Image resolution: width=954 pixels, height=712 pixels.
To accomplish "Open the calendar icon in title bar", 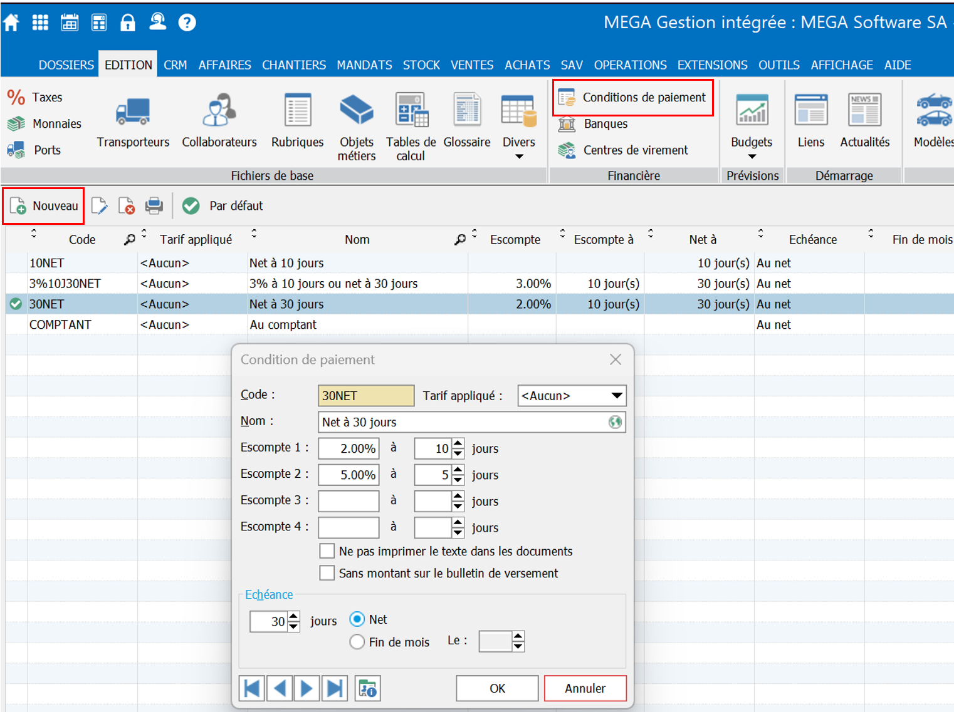I will 70,23.
